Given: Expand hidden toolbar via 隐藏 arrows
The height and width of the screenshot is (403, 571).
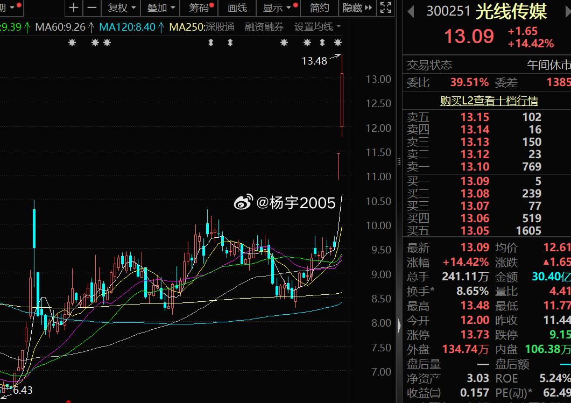Looking at the screenshot, I should pos(357,8).
